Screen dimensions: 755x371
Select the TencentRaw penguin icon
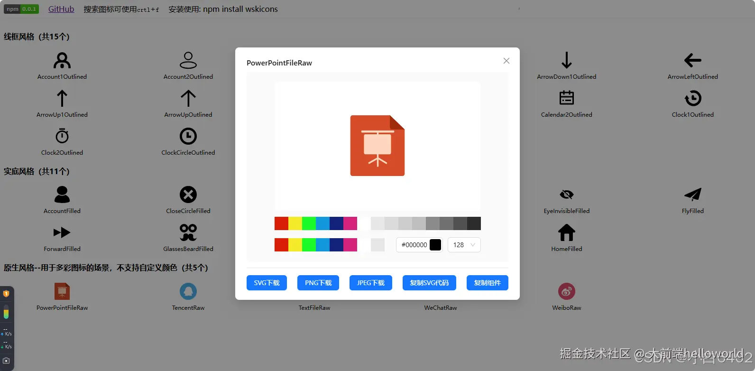(x=188, y=291)
